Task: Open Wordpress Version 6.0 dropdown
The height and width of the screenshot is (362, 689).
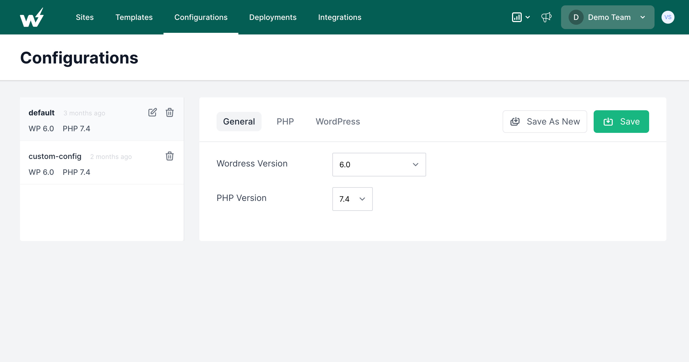Action: (x=379, y=165)
